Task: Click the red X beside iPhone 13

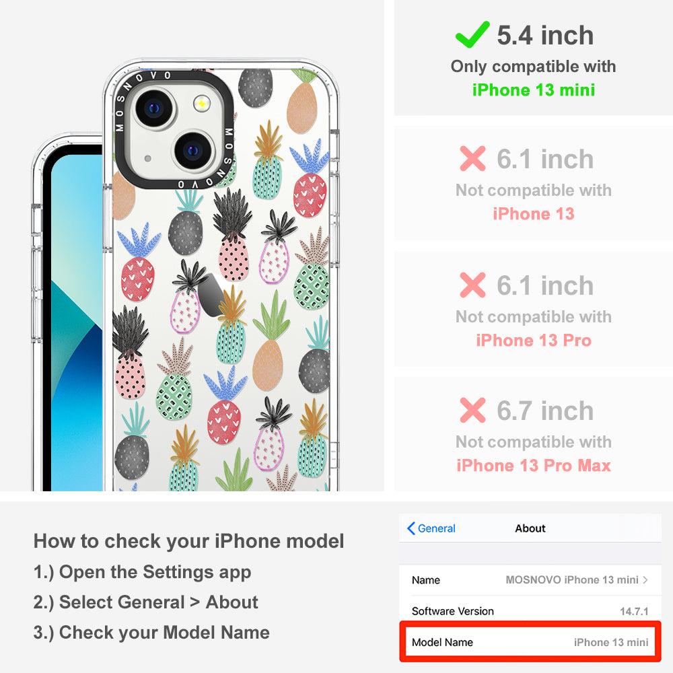Action: (x=472, y=158)
